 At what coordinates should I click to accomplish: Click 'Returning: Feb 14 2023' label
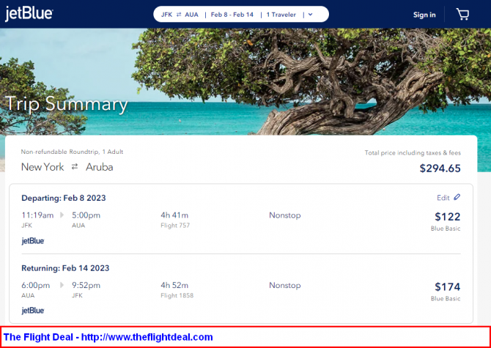[x=65, y=268]
